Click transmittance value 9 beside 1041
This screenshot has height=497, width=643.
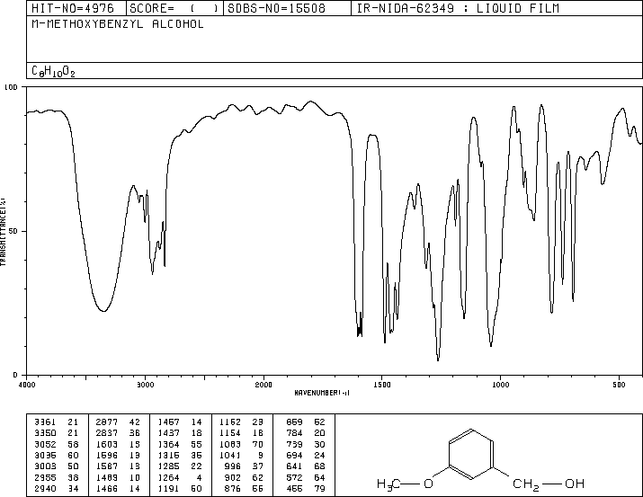coord(261,455)
